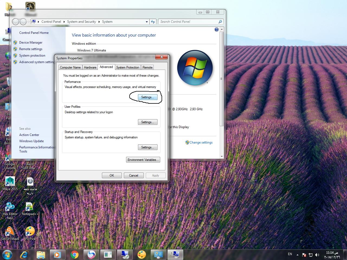
Task: Switch to the System Protection tab
Action: (128, 67)
